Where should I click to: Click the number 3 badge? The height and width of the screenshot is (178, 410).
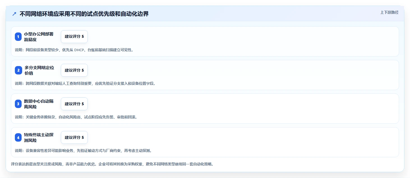[x=18, y=104]
